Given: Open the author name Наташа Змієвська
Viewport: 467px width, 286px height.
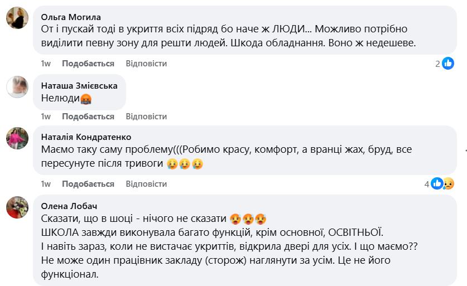Looking at the screenshot, I should (x=79, y=86).
